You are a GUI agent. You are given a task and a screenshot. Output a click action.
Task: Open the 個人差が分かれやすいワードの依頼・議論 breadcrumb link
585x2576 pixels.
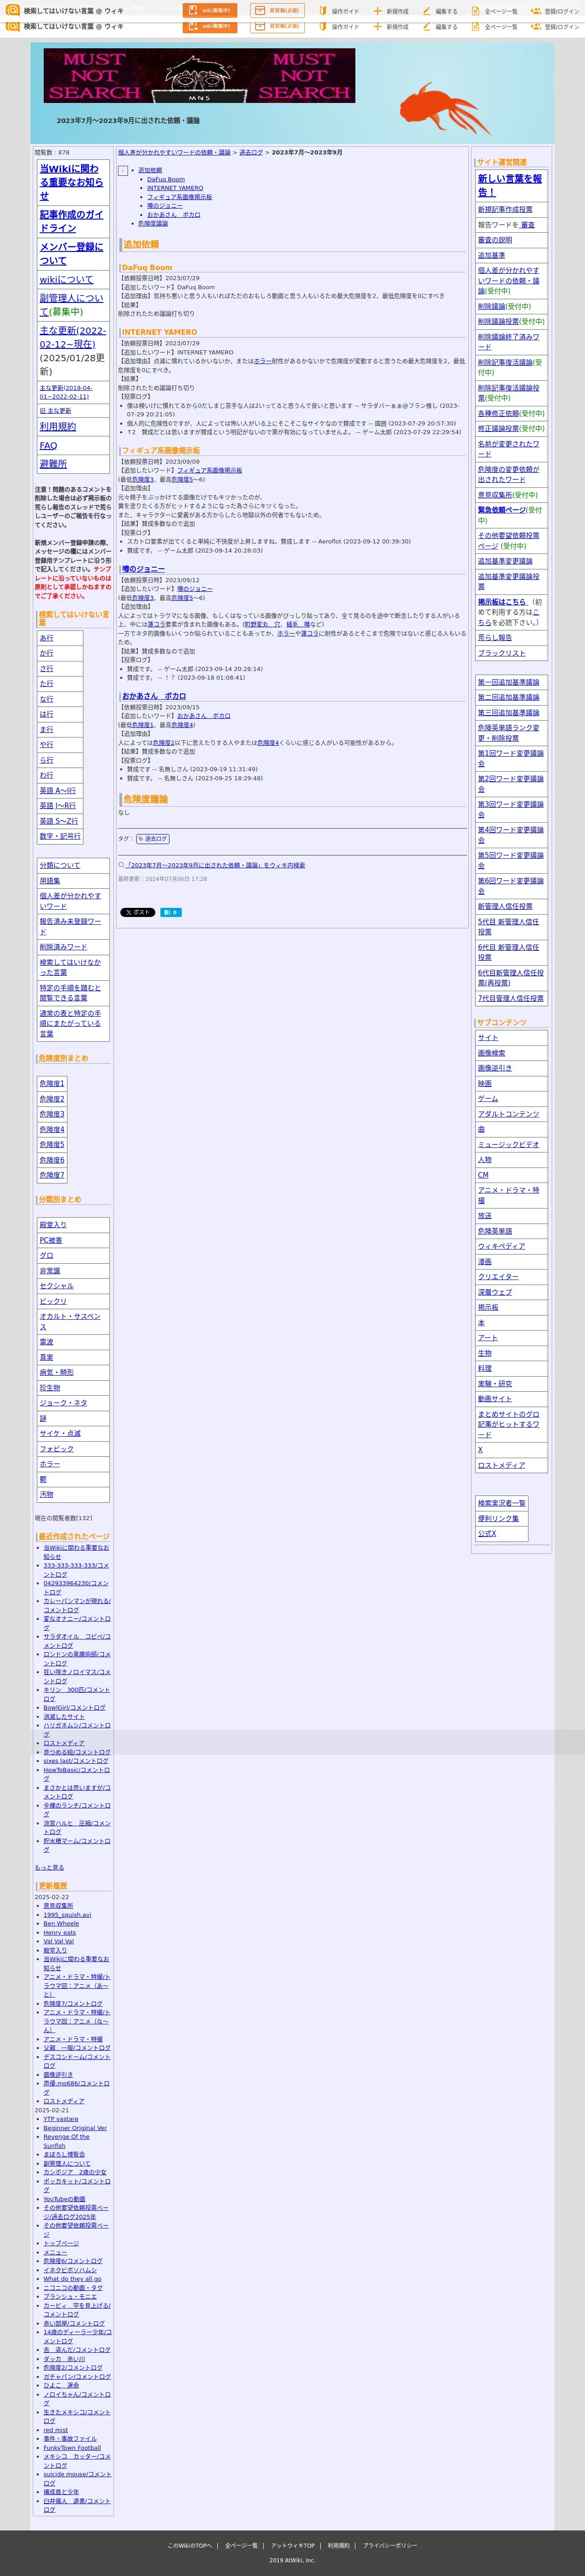174,153
